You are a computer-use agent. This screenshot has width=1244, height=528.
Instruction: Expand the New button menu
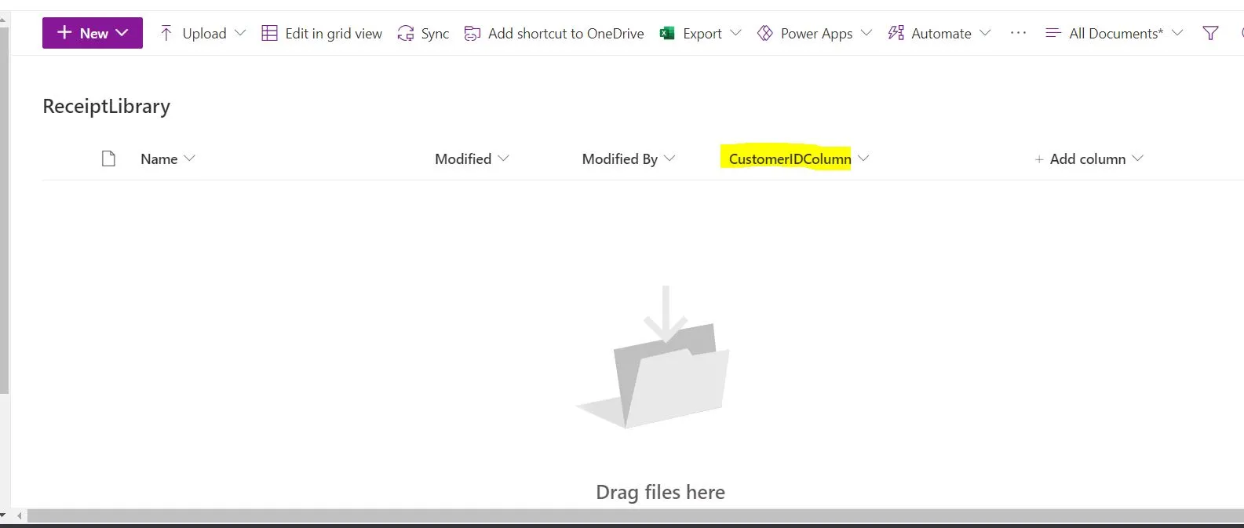122,33
